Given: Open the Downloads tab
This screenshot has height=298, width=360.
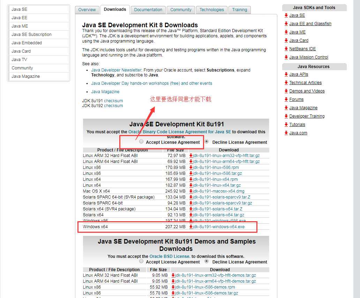Looking at the screenshot, I should tap(115, 10).
